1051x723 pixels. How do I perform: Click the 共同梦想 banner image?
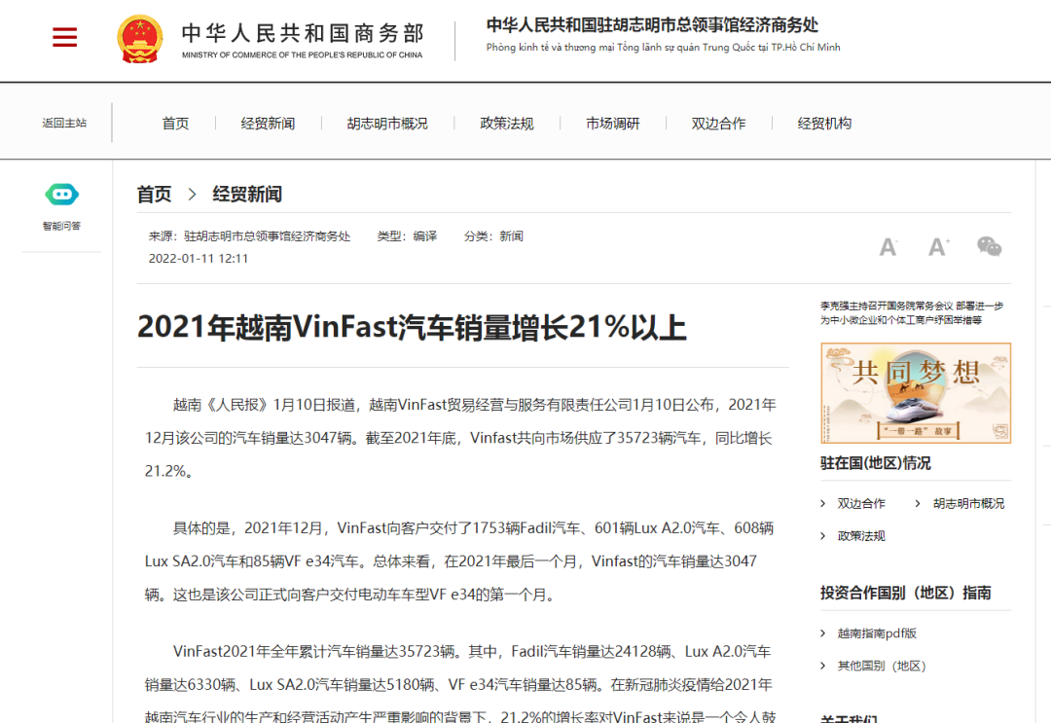pos(915,392)
